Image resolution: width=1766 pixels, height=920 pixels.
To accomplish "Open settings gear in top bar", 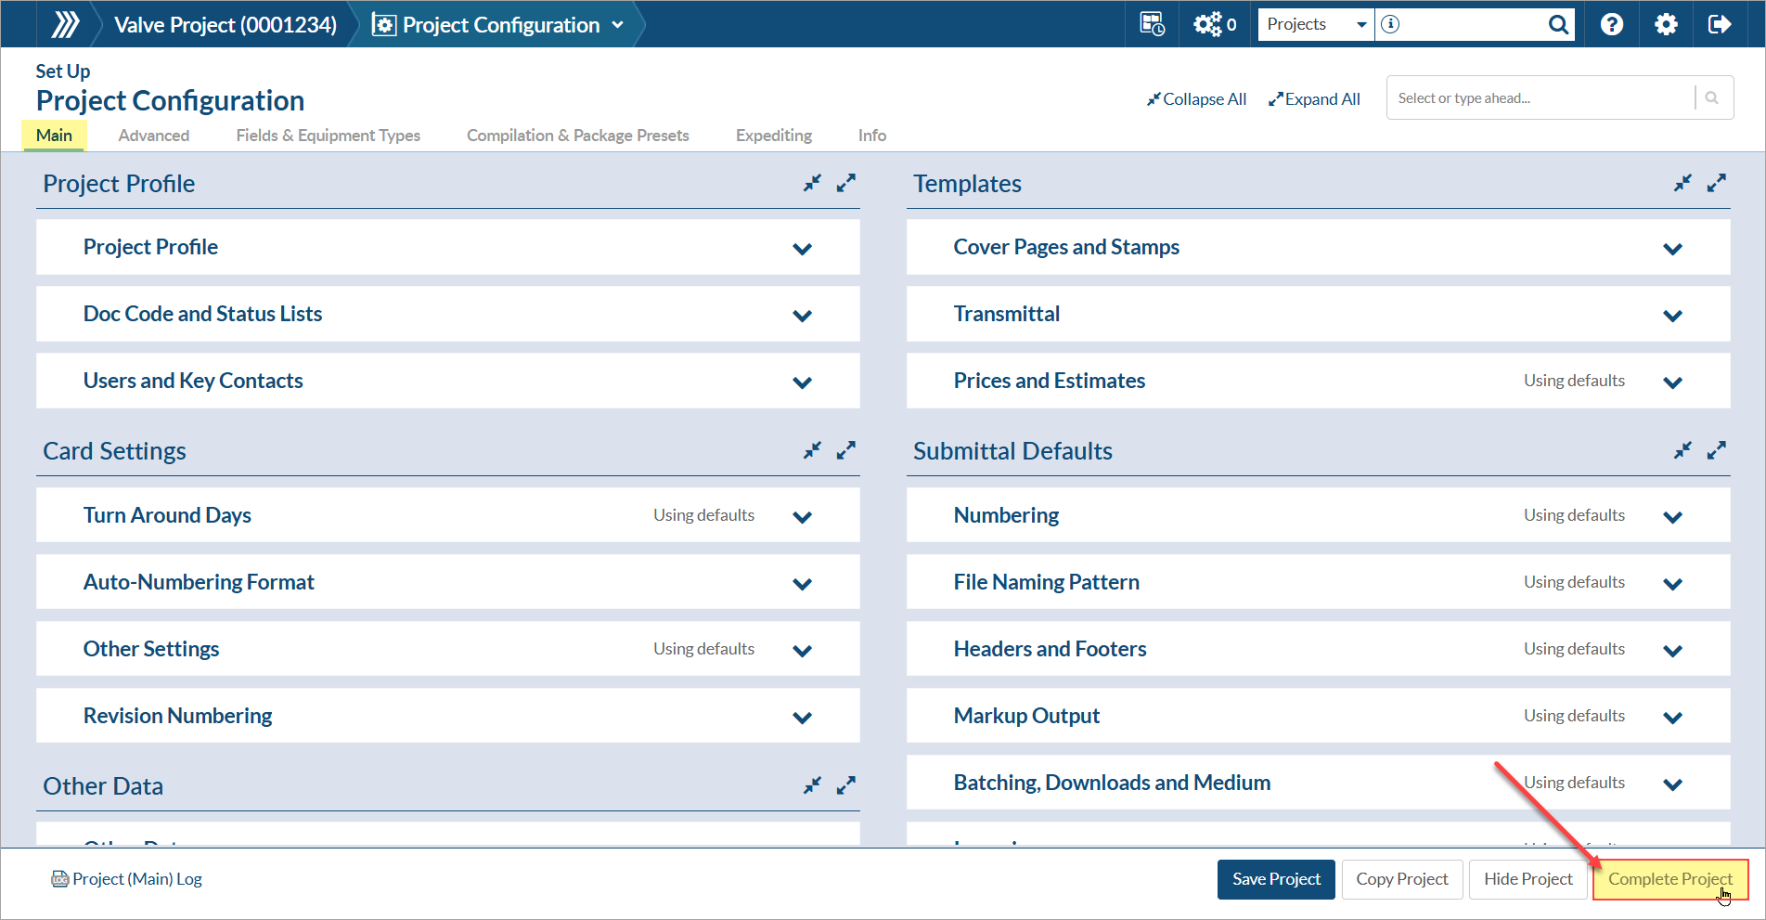I will coord(1666,24).
